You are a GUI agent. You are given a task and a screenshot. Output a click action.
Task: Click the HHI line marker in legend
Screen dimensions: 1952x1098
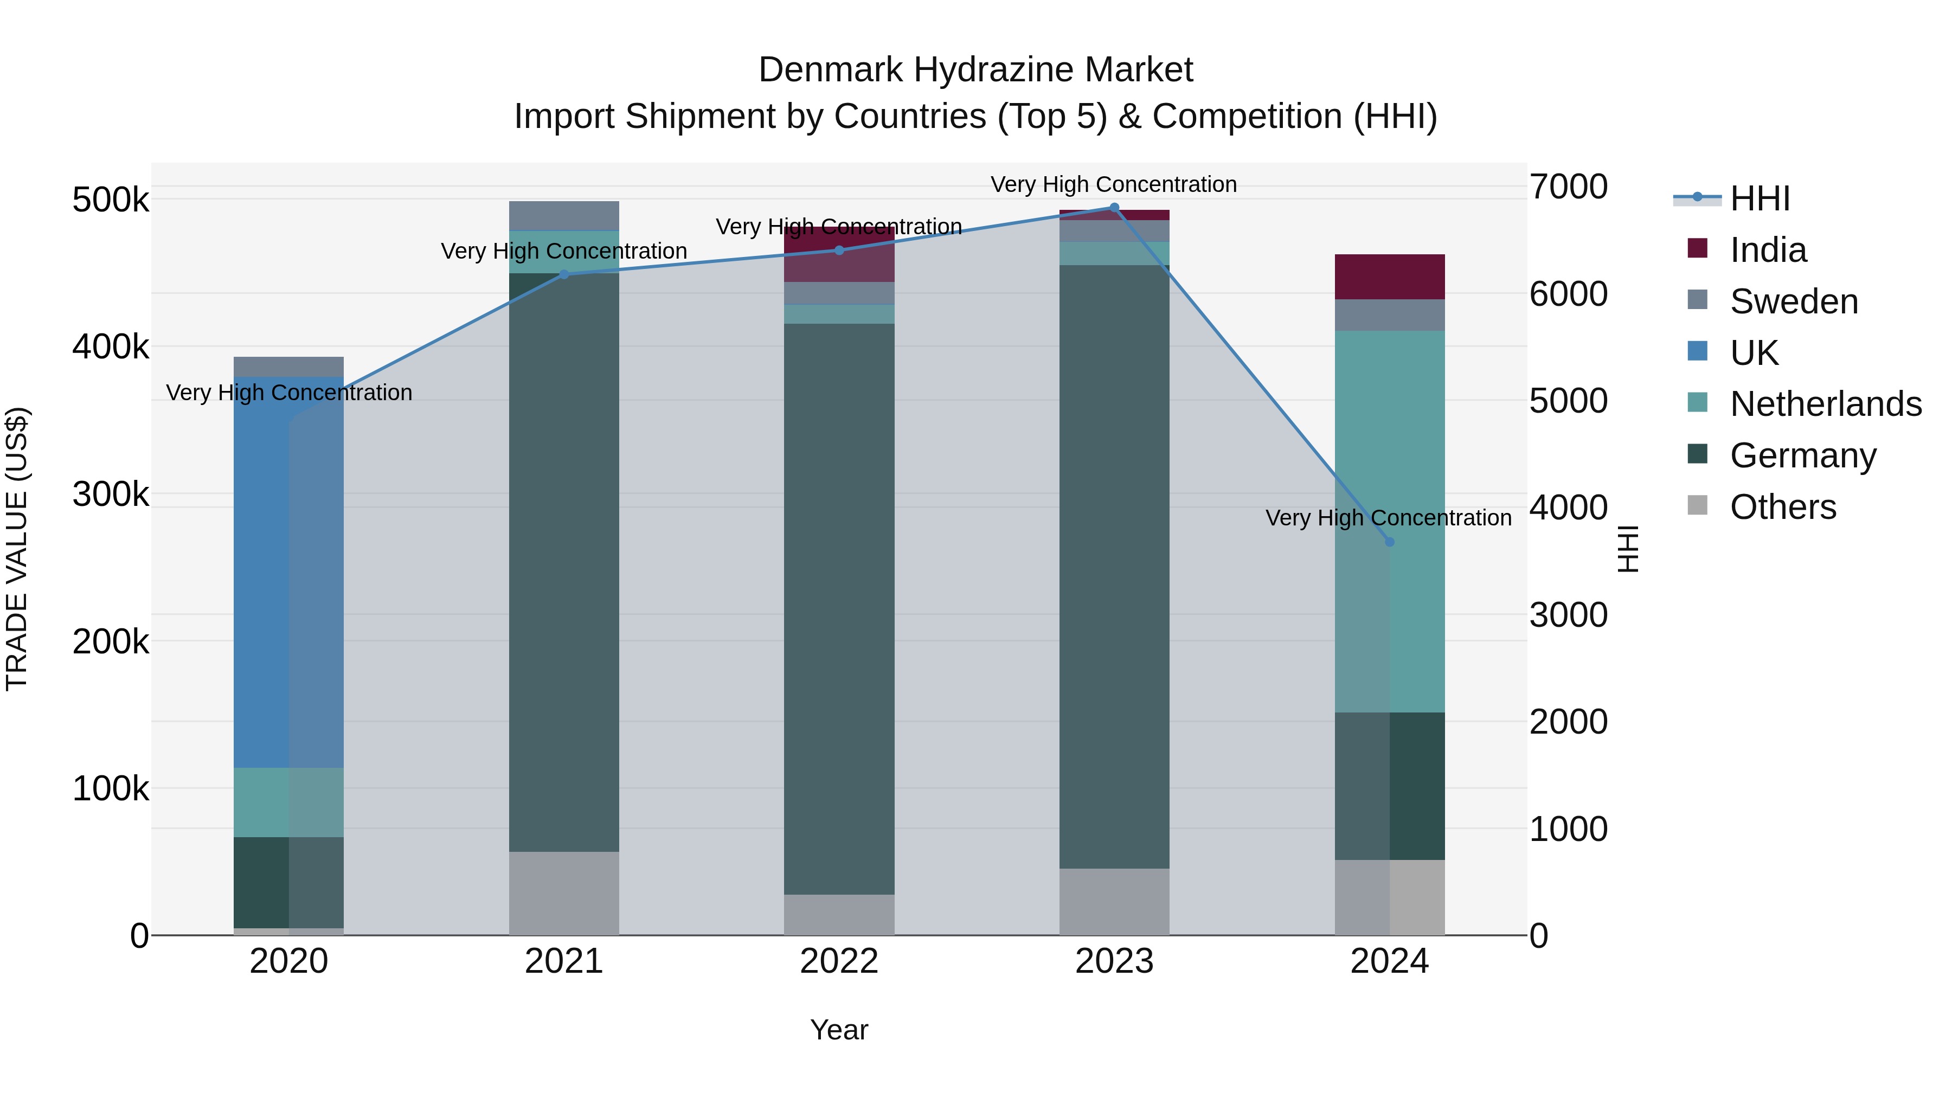coord(1697,197)
